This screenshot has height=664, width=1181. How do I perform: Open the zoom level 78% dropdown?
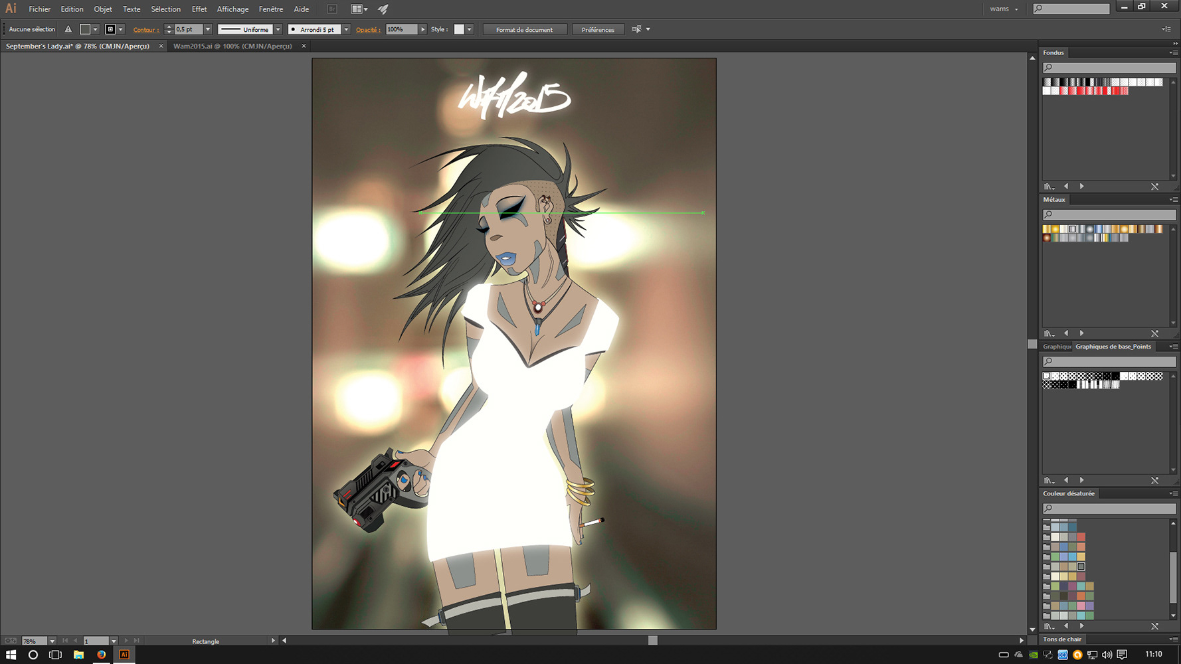pos(52,641)
